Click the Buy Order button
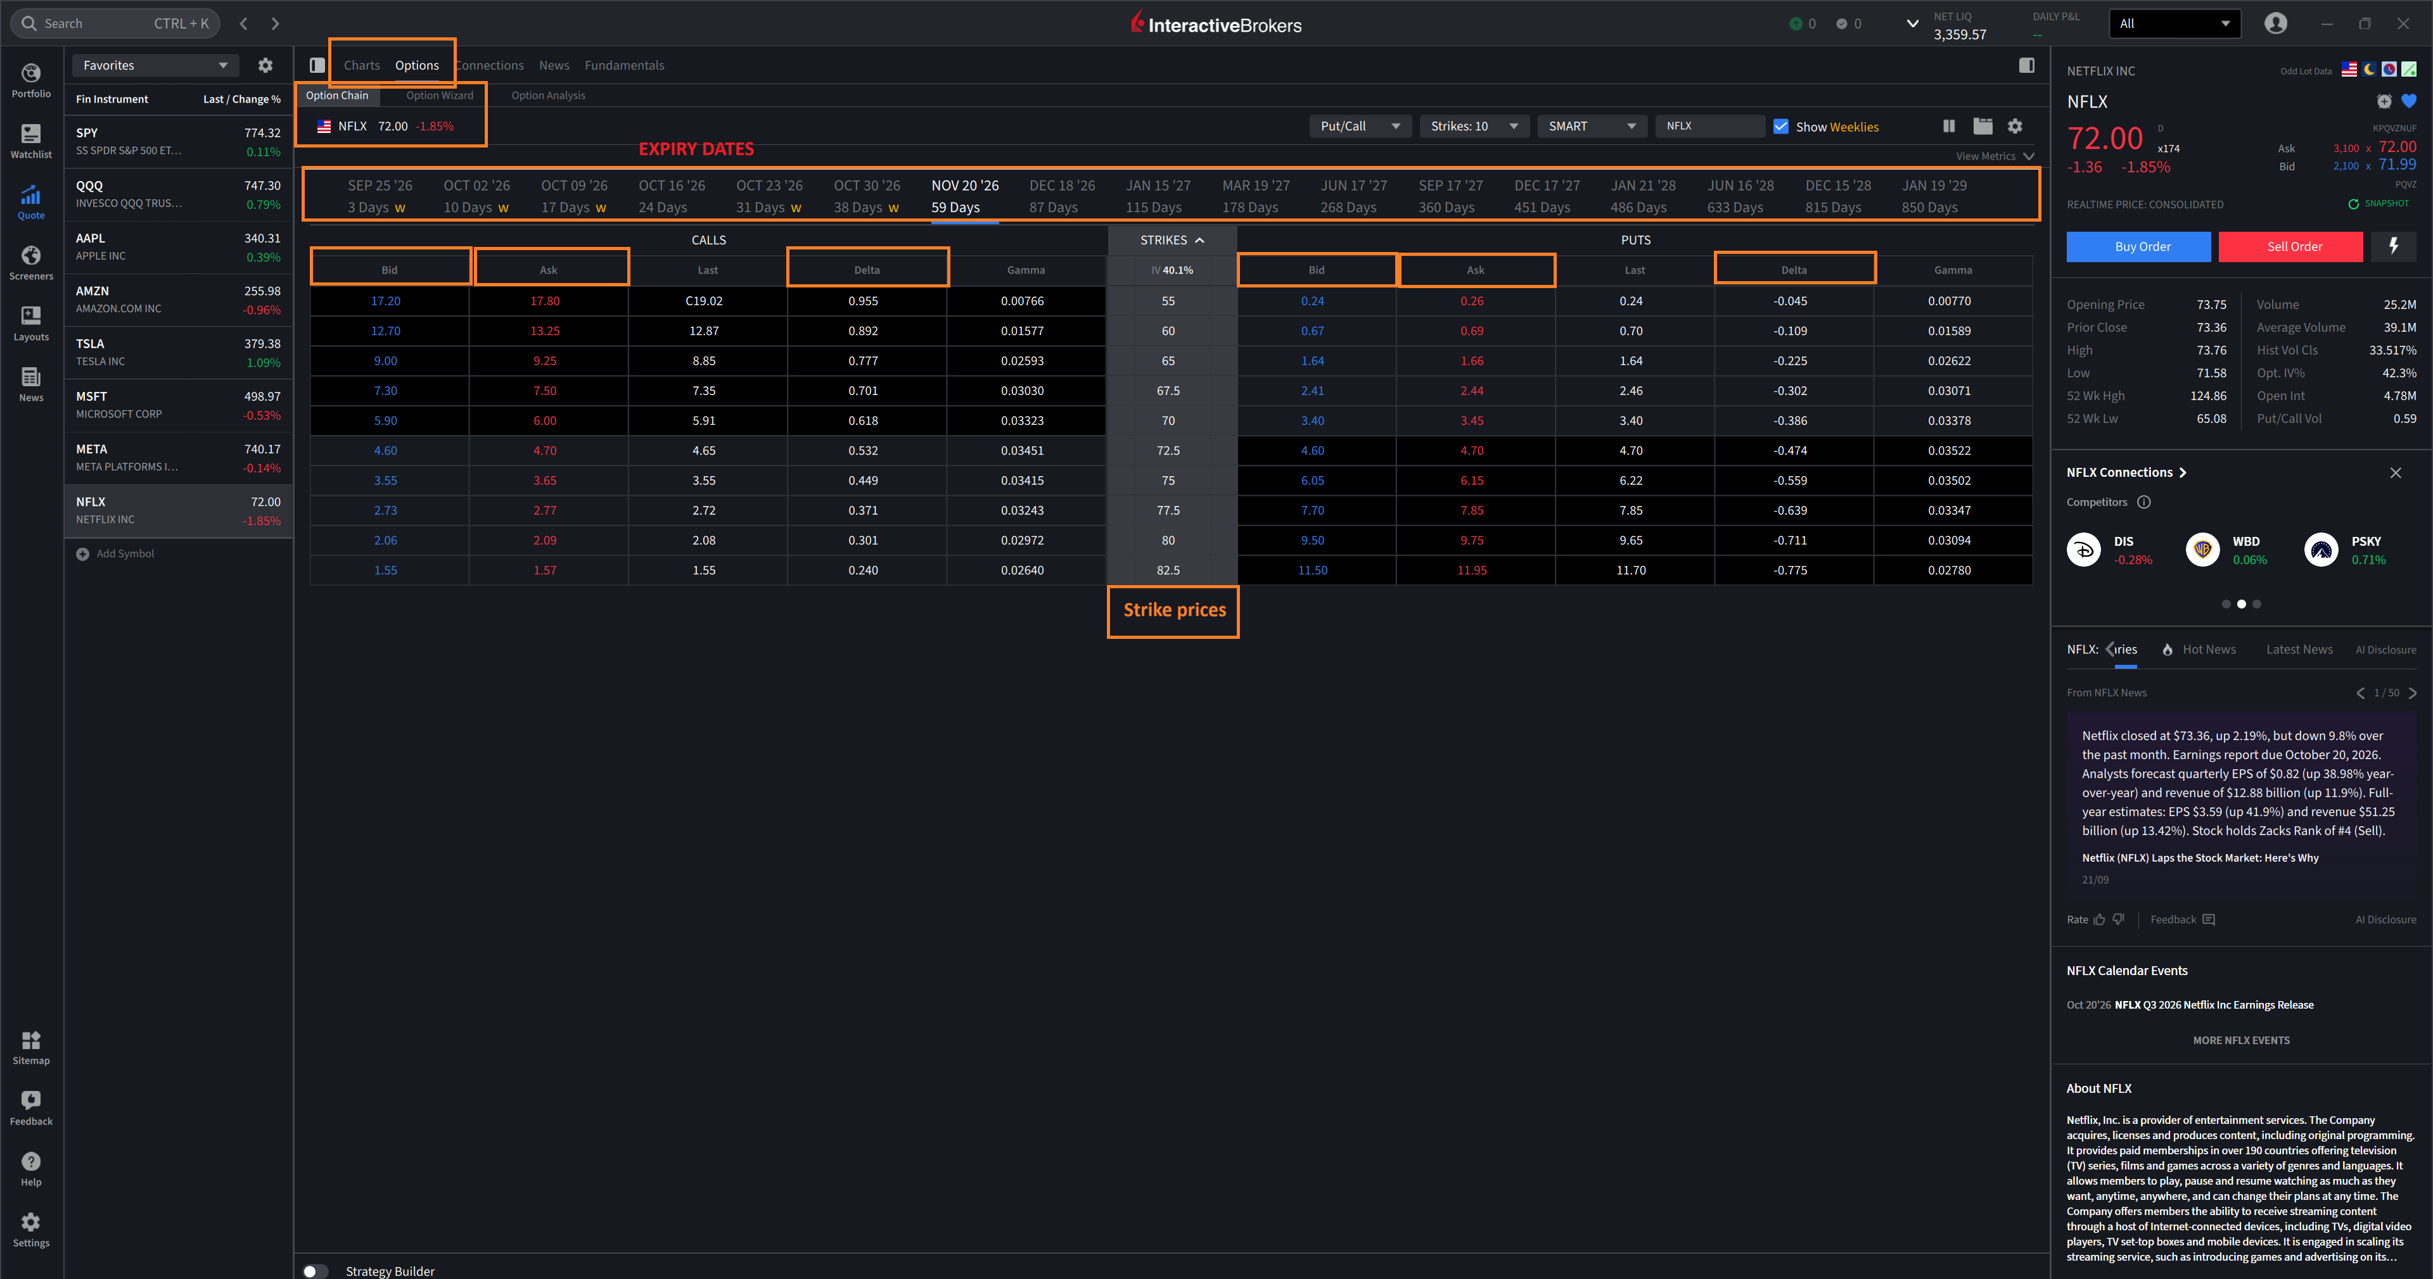The image size is (2433, 1279). (2138, 246)
